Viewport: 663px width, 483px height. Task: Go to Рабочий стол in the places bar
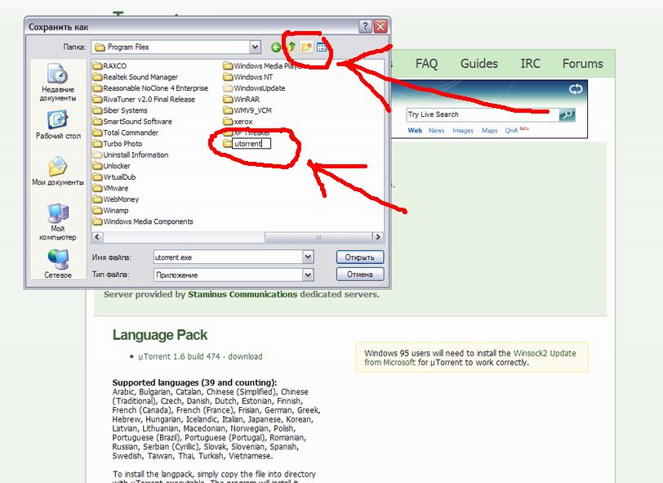click(58, 125)
